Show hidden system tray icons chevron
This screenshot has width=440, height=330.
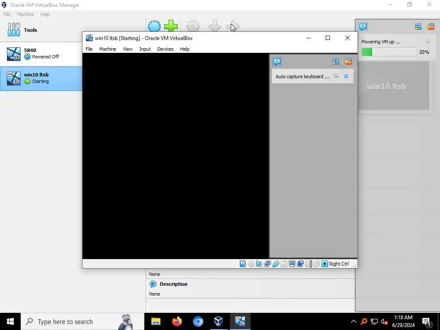pos(354,321)
